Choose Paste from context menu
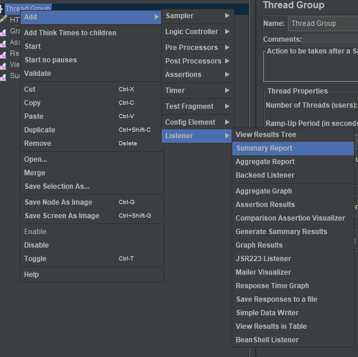This screenshot has width=358, height=357. point(92,116)
